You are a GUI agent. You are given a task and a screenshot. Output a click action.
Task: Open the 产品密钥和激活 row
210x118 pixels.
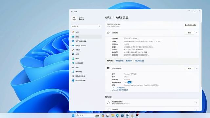(152, 103)
